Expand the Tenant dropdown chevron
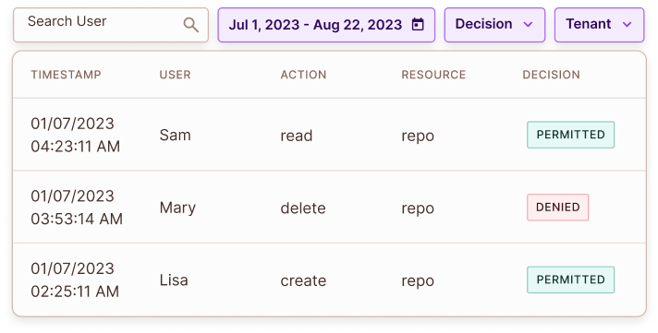Viewport: 658px width, 333px height. [x=627, y=24]
